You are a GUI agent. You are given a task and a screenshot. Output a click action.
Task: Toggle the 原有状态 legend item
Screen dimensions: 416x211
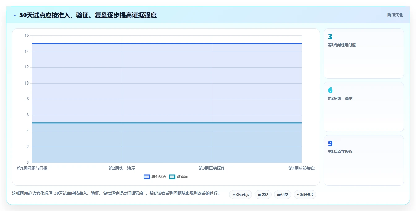click(x=155, y=176)
